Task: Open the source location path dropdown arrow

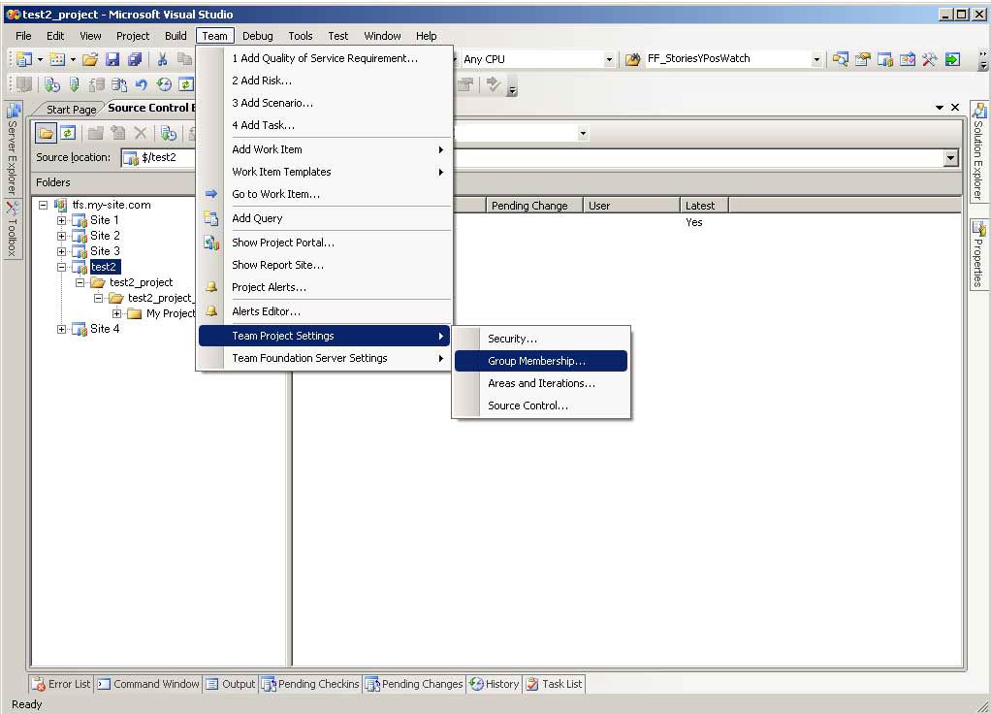Action: pyautogui.click(x=950, y=158)
